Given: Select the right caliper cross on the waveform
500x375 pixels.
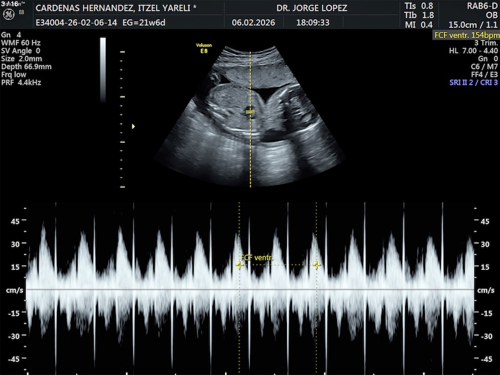Looking at the screenshot, I should 316,265.
